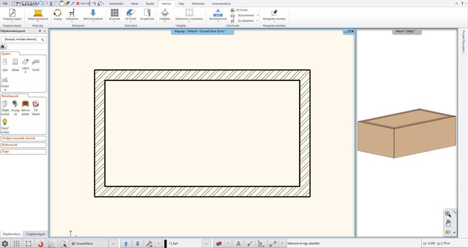Select the Nézet 1 [Kép] view tab
The width and height of the screenshot is (468, 248).
(407, 31)
